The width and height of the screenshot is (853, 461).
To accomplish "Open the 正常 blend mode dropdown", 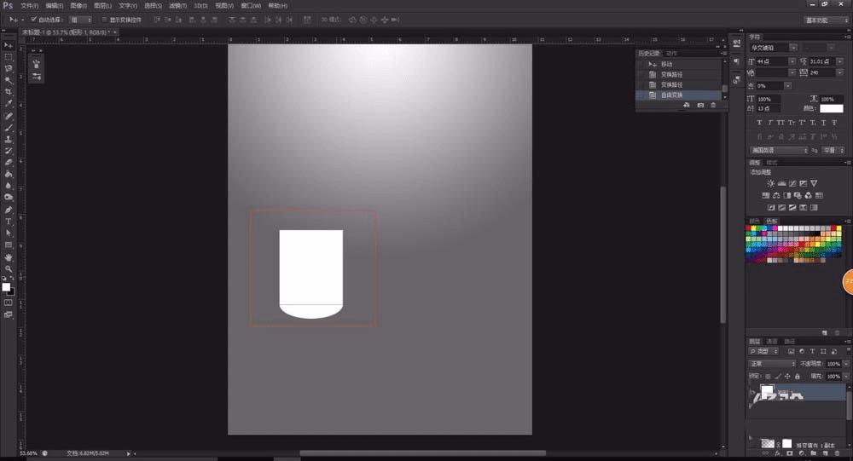I will [x=773, y=364].
